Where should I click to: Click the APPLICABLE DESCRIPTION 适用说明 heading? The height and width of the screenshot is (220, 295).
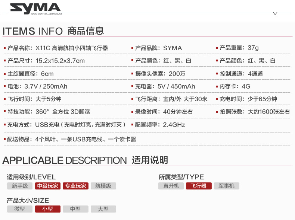click(x=85, y=160)
